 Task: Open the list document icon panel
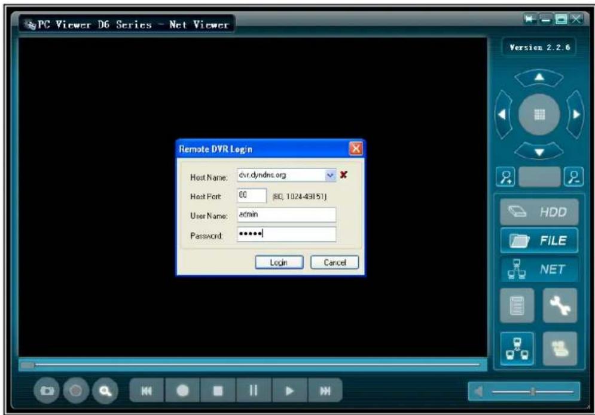click(517, 306)
